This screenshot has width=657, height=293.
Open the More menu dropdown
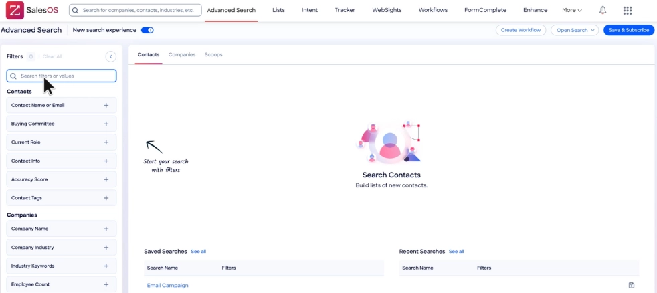tap(572, 11)
